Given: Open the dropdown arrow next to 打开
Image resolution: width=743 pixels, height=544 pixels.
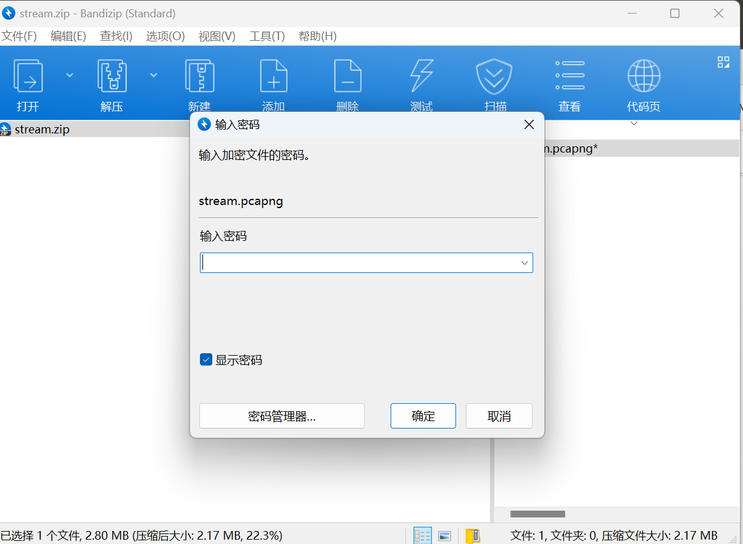Looking at the screenshot, I should tap(70, 75).
